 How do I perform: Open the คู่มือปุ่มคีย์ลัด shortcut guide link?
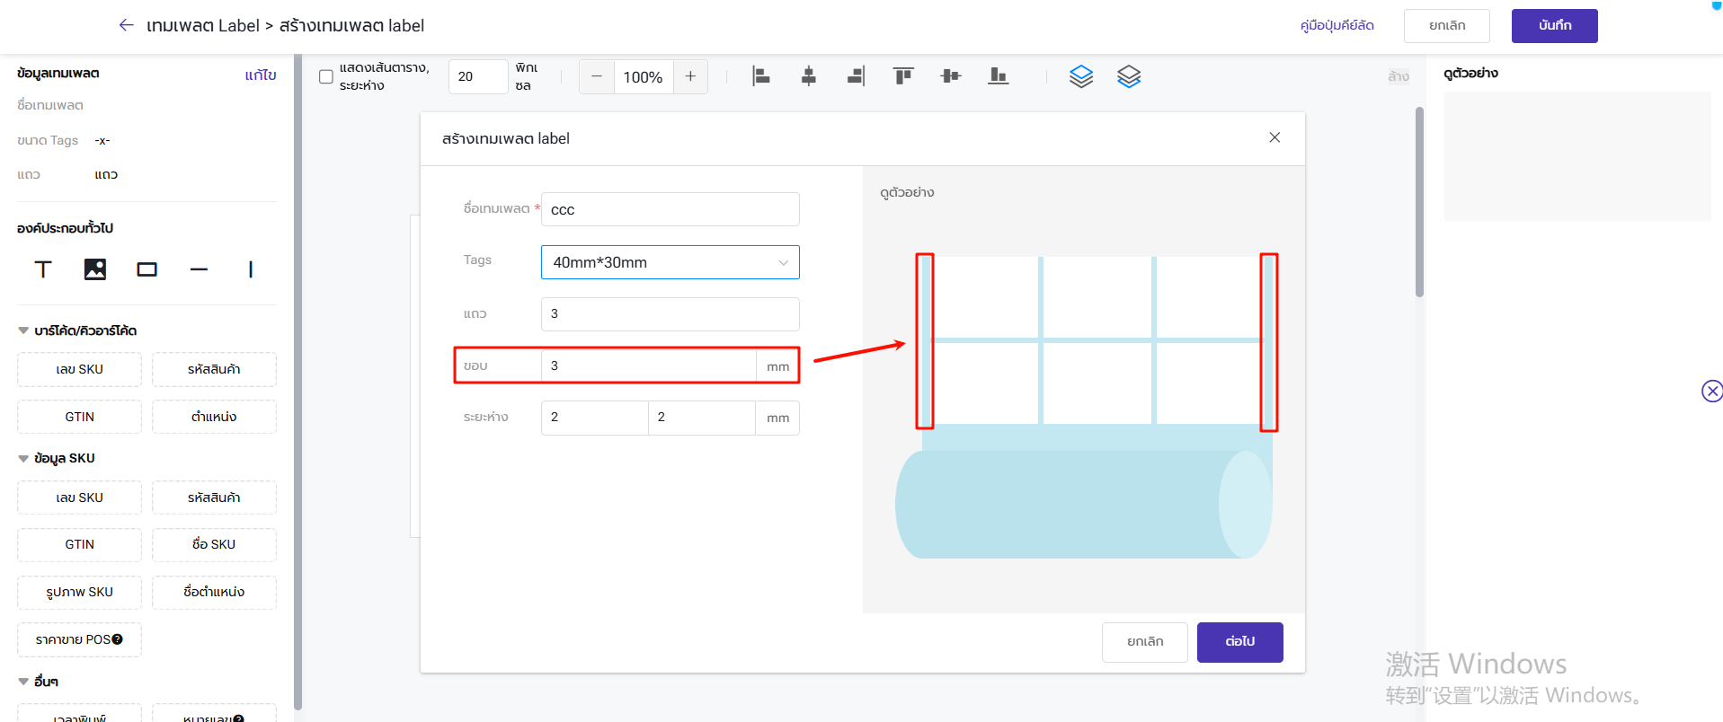[x=1337, y=25]
